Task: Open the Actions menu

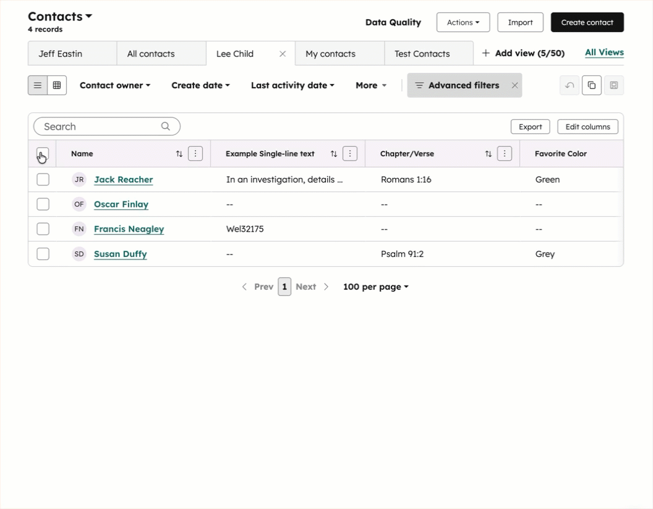Action: tap(463, 22)
